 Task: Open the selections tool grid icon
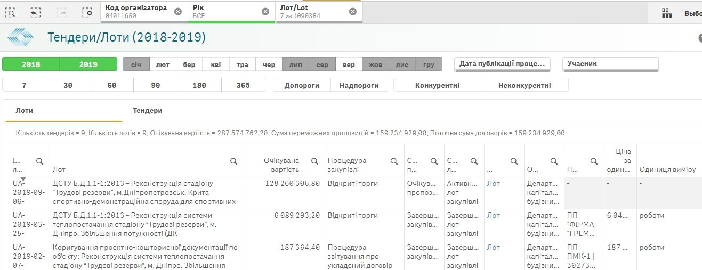coord(667,13)
